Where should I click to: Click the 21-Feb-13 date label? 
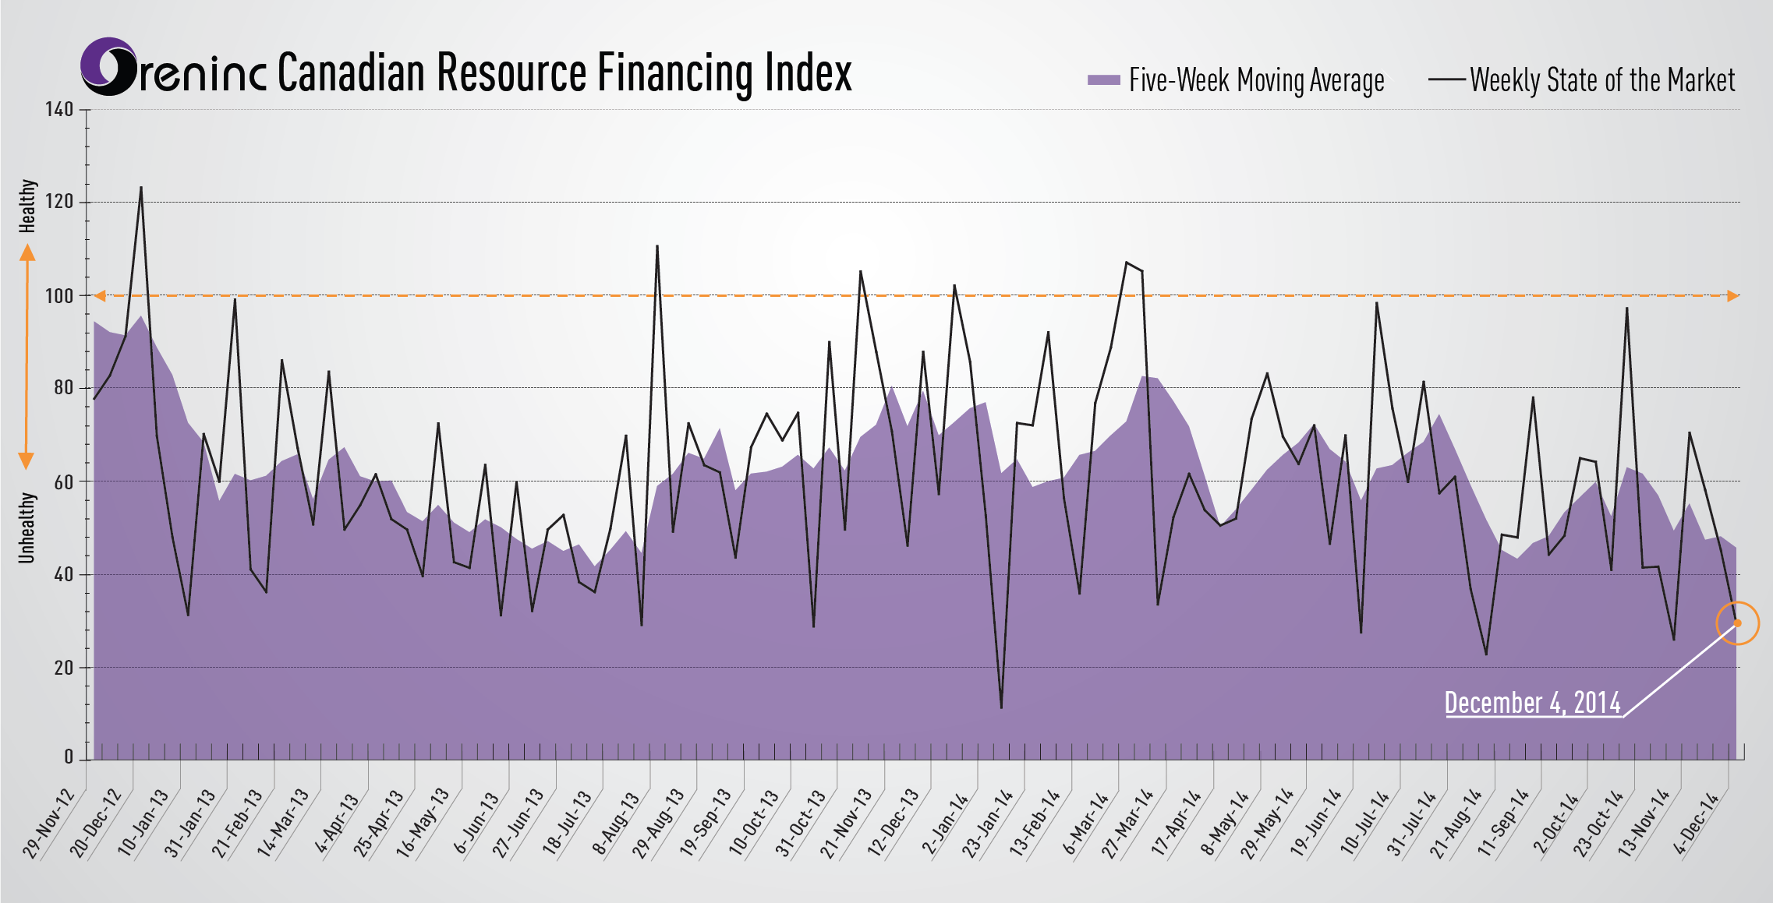pyautogui.click(x=239, y=823)
